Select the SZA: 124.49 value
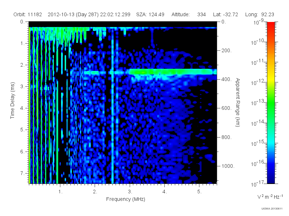 [x=150, y=14]
